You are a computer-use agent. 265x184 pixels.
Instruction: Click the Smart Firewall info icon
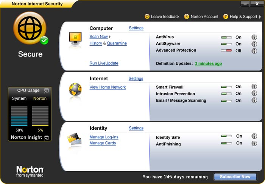pyautogui.click(x=254, y=87)
